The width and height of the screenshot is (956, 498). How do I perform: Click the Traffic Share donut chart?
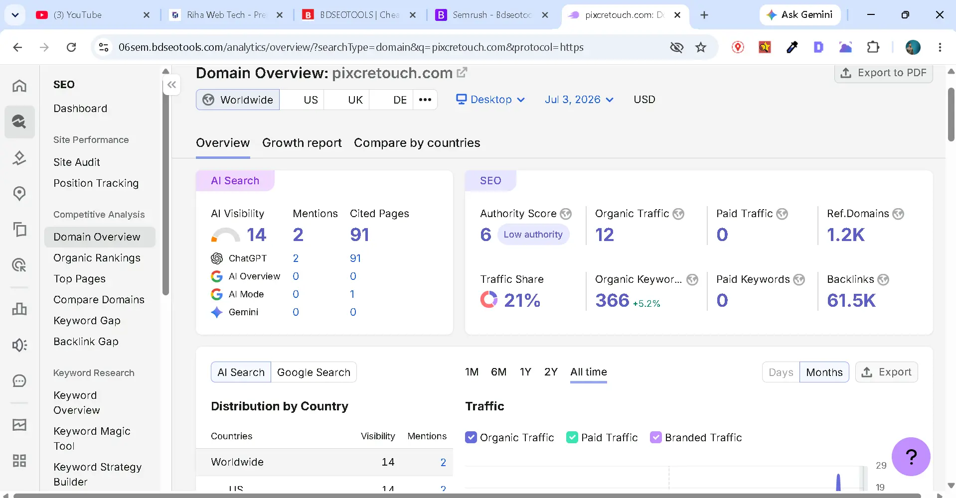488,300
